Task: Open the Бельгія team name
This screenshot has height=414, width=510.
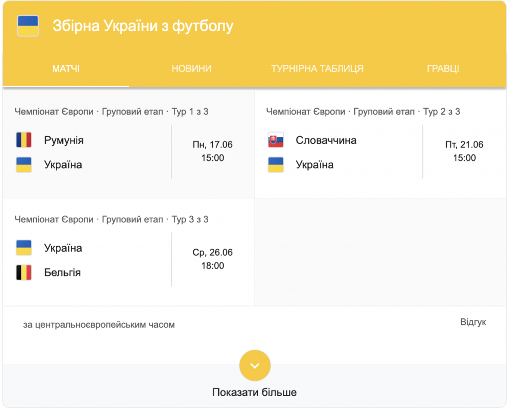Action: 62,273
